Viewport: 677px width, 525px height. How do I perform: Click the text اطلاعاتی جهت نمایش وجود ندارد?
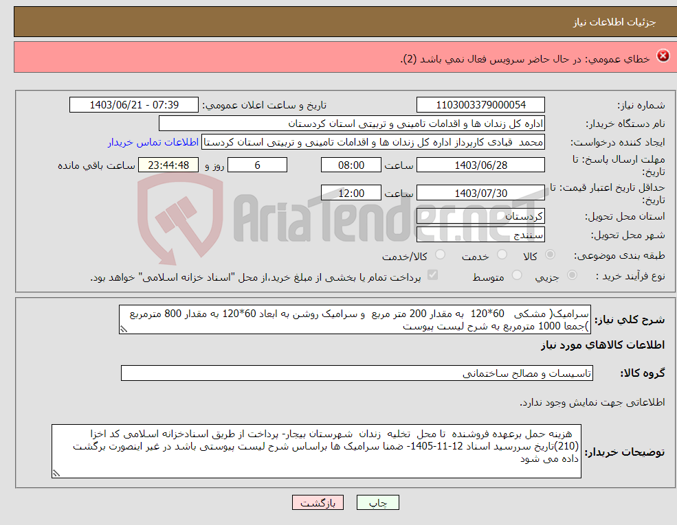[592, 402]
